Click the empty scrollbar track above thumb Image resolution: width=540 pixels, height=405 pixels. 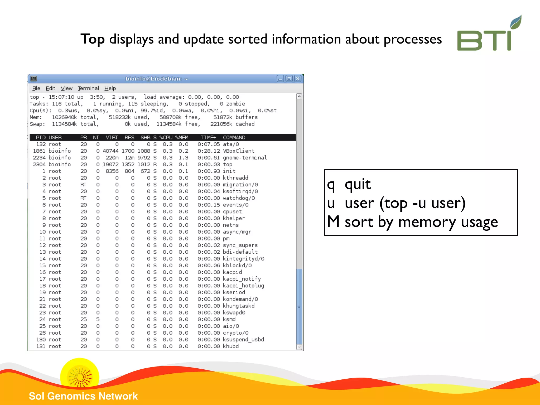[x=299, y=185]
